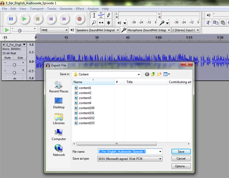Screen dimensions: 229x178
Task: Click the Options... button
Action: click(x=181, y=166)
